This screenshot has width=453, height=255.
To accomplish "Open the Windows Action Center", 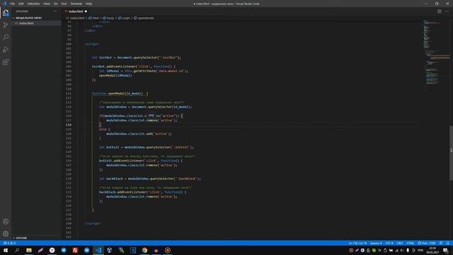I will click(445, 250).
